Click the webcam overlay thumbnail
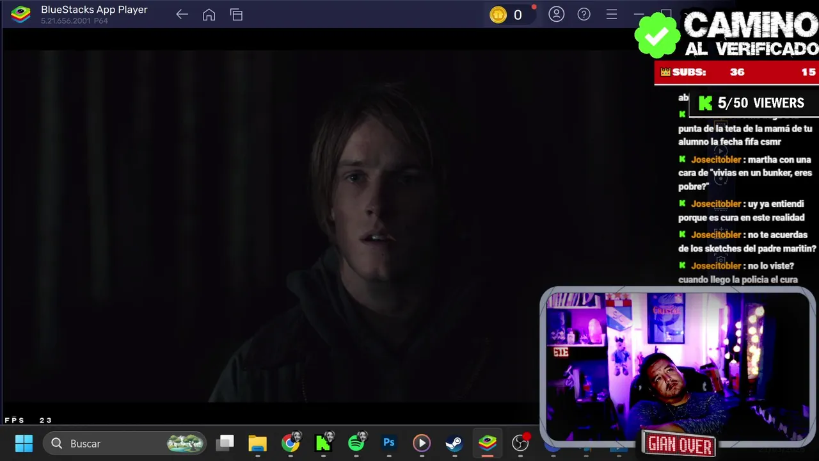Image resolution: width=819 pixels, height=461 pixels. [x=677, y=367]
